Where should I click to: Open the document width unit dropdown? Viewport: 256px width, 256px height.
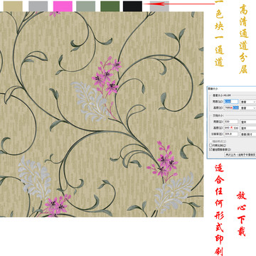(248, 122)
